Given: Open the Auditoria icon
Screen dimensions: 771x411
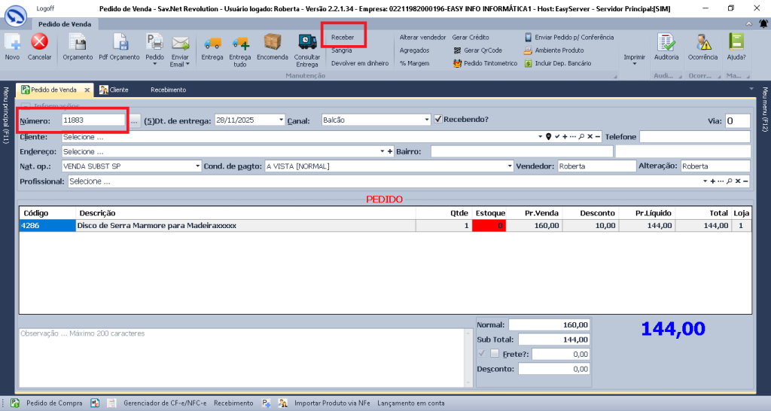Looking at the screenshot, I should [666, 42].
